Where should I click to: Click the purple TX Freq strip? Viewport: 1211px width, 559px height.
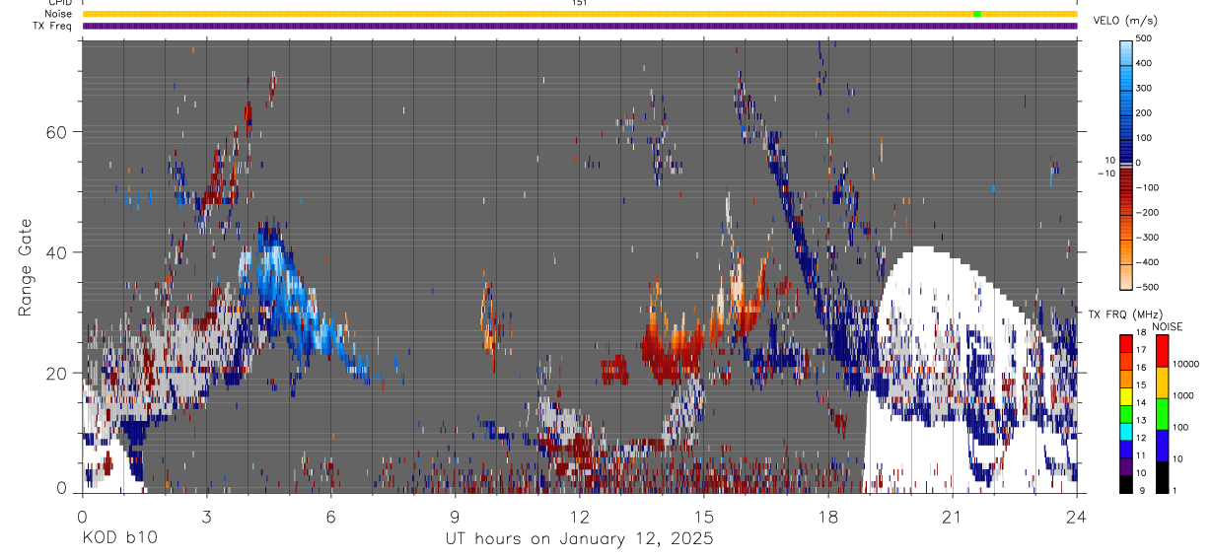pyautogui.click(x=580, y=26)
